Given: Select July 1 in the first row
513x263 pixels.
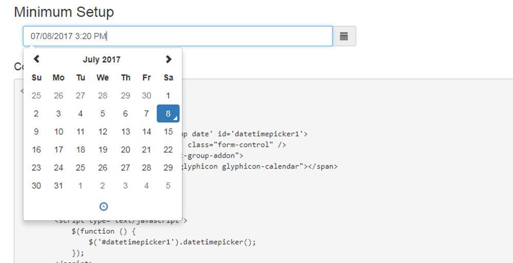Looking at the screenshot, I should [168, 95].
